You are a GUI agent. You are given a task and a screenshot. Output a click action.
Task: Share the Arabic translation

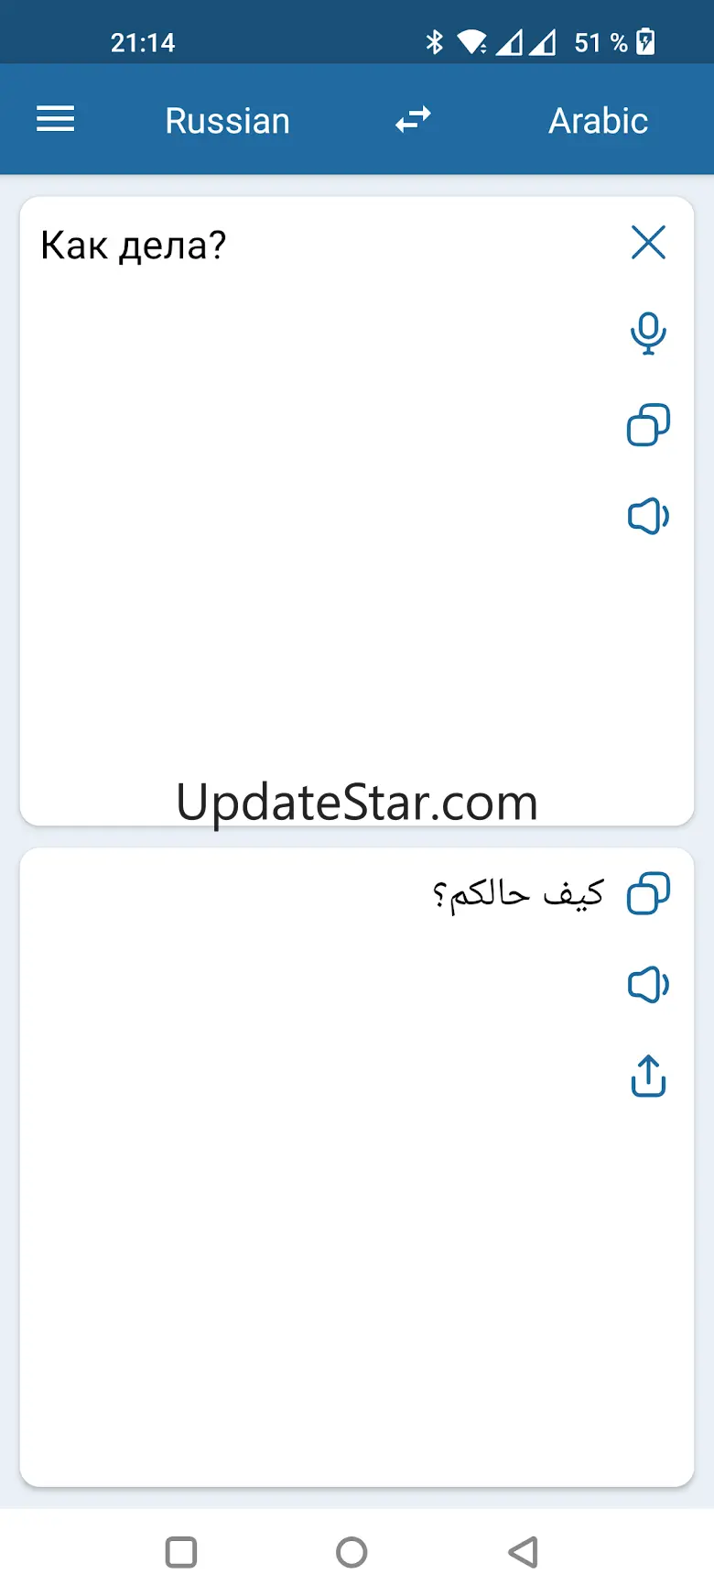648,1076
